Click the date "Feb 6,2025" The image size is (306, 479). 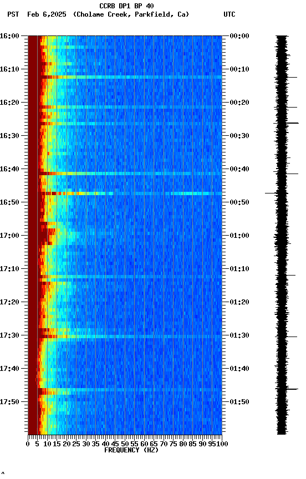coord(47,14)
